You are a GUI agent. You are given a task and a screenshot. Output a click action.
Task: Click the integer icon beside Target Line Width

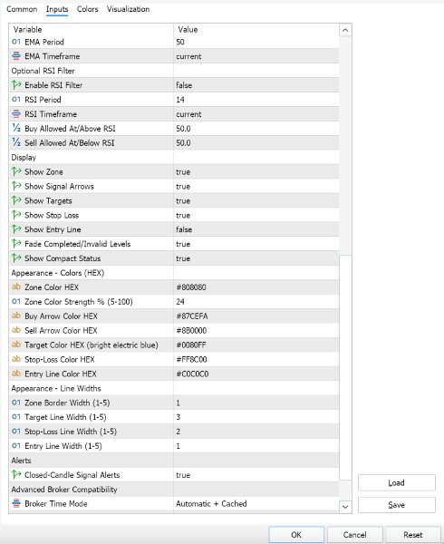16,417
